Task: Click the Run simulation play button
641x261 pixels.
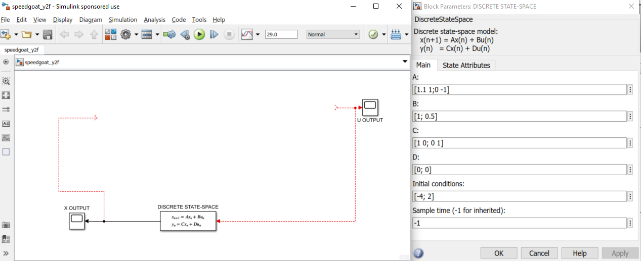Action: 199,34
